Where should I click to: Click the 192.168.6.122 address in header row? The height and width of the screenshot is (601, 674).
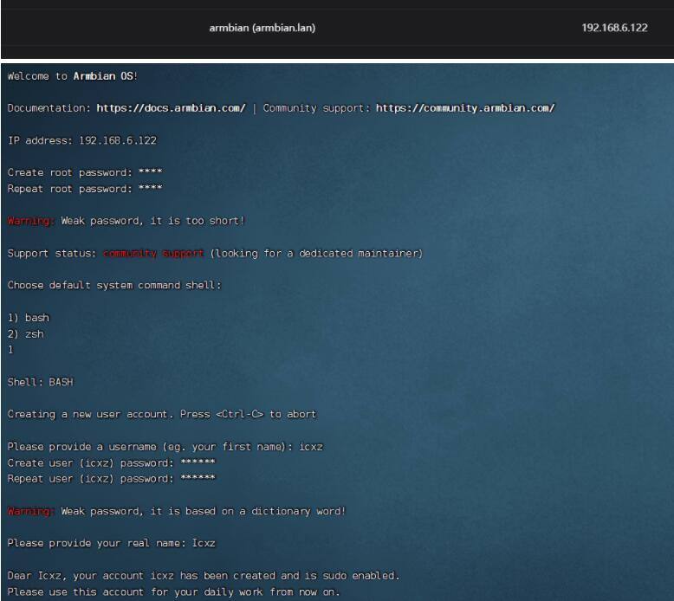click(x=614, y=28)
